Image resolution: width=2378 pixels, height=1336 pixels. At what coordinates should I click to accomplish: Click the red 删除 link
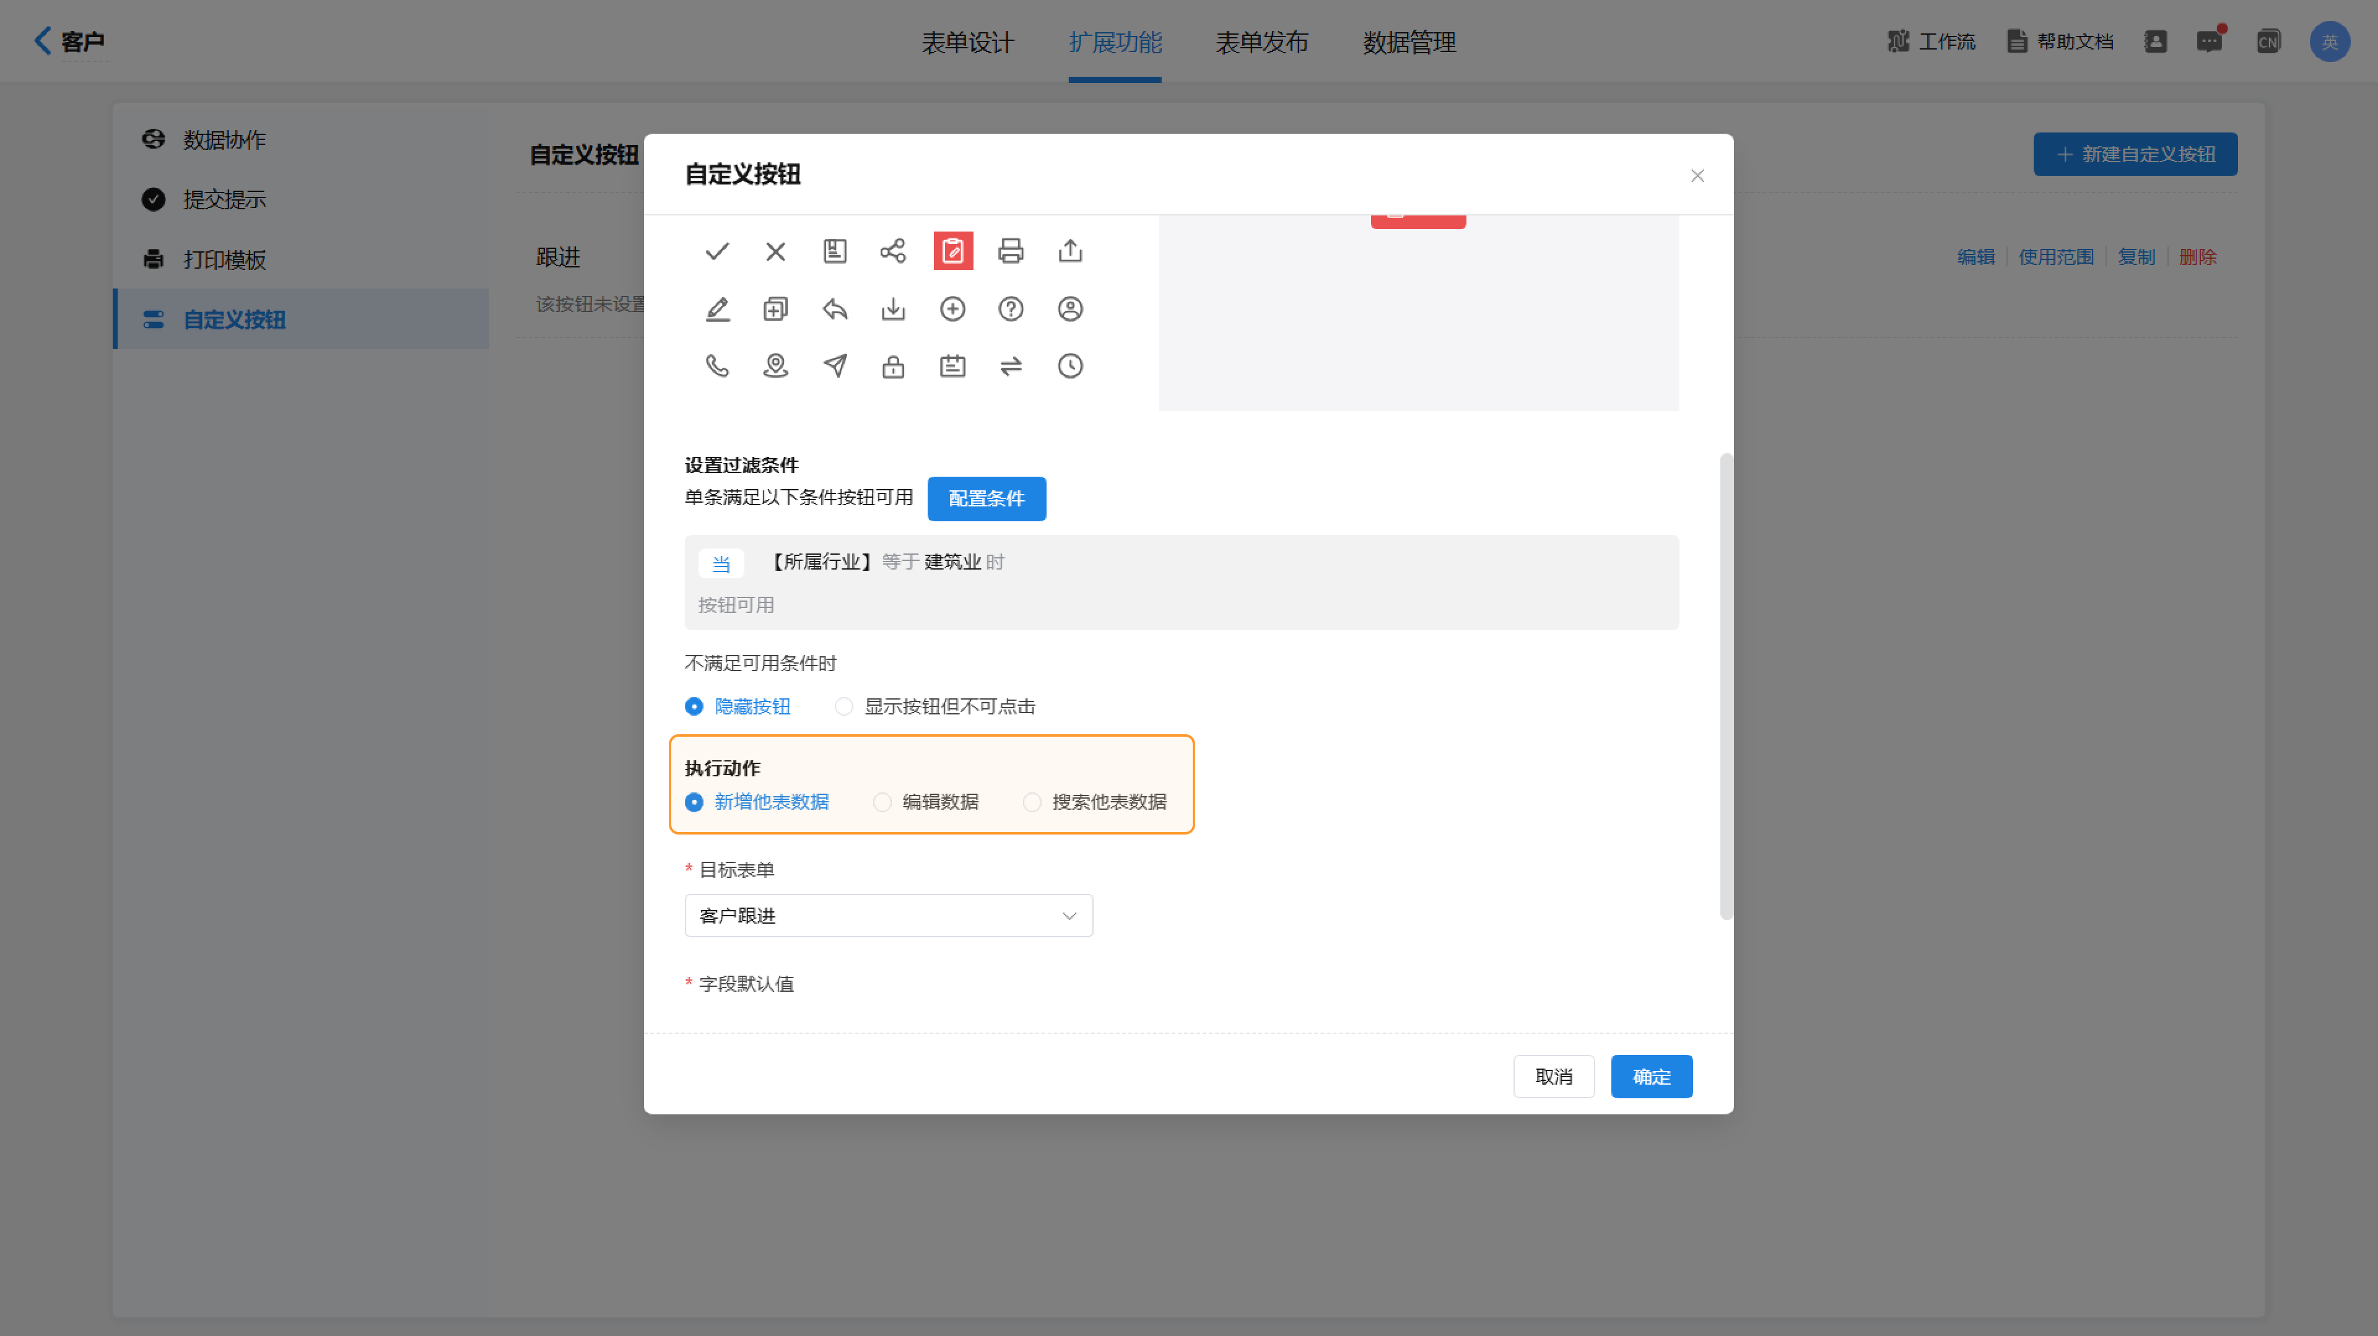pos(2197,256)
